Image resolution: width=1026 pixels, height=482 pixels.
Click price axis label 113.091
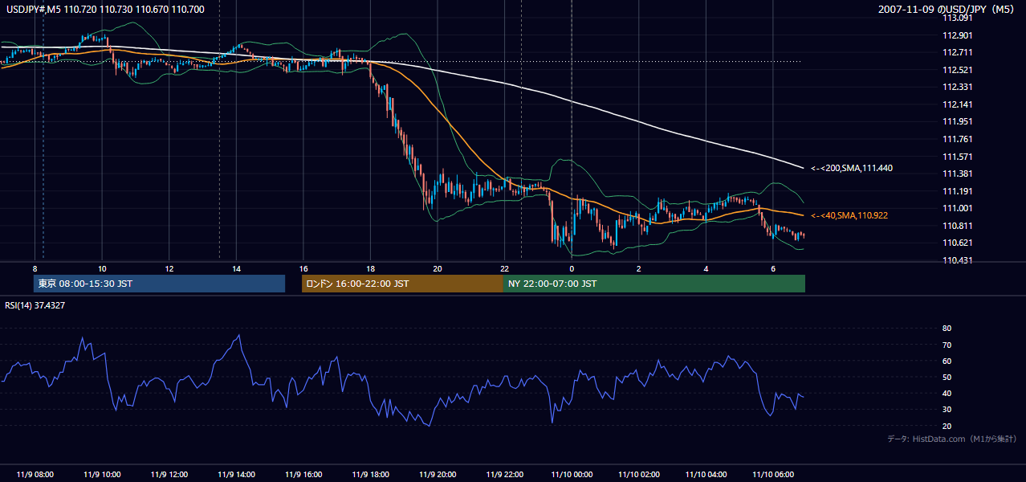[x=956, y=18]
